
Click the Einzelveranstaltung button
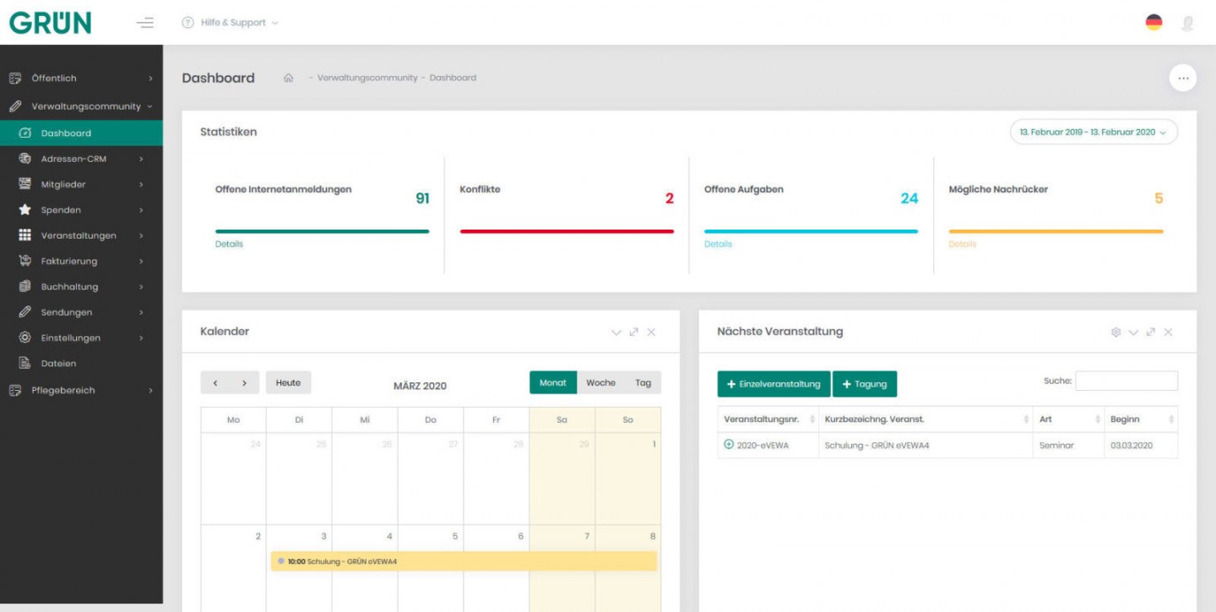point(774,384)
